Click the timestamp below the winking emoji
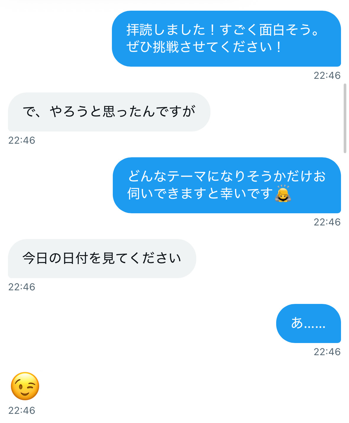This screenshot has width=349, height=423. (x=22, y=411)
